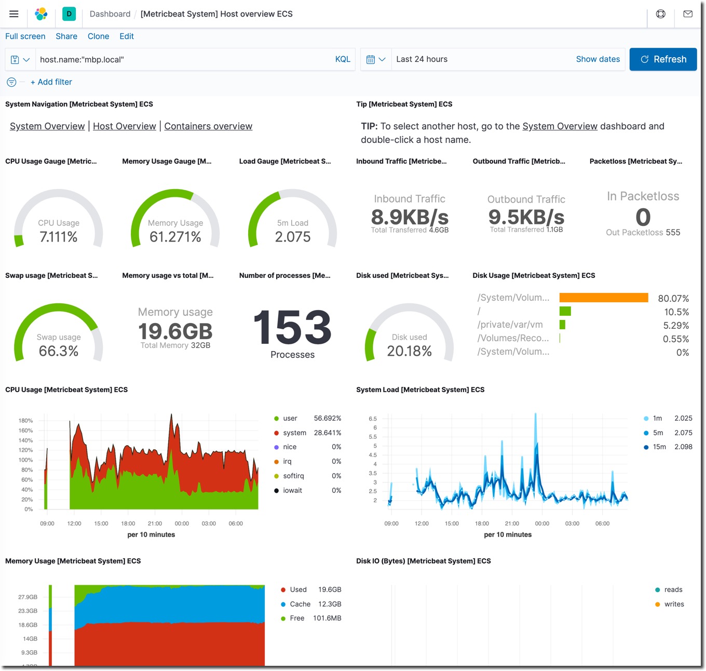706x671 pixels.
Task: Enter Full screen mode
Action: (x=25, y=36)
